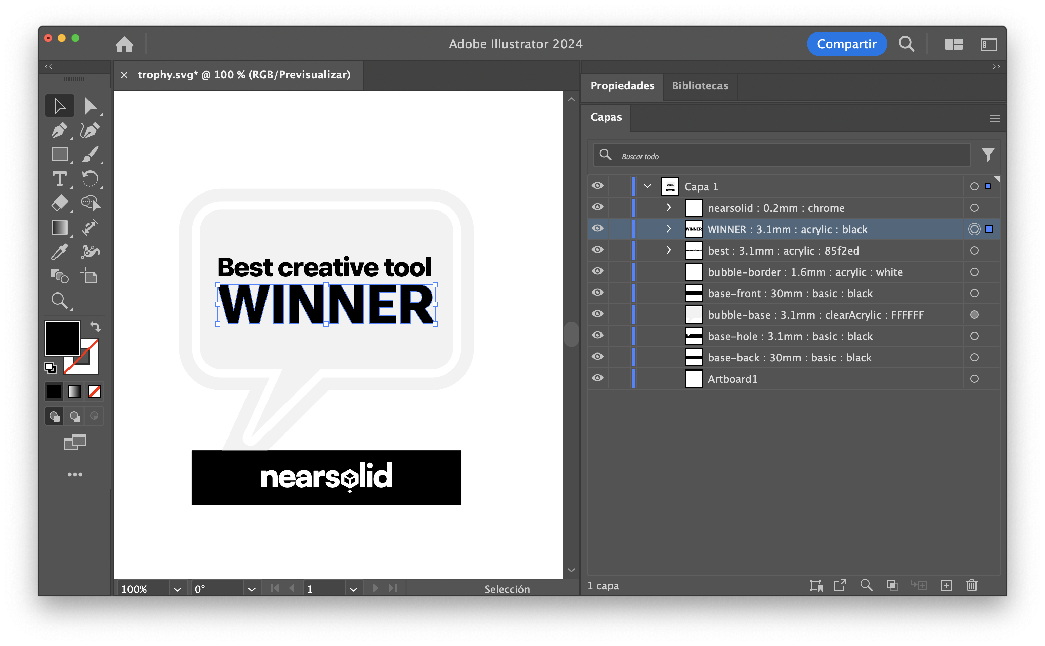Create a new layer
The width and height of the screenshot is (1045, 646).
[x=946, y=585]
